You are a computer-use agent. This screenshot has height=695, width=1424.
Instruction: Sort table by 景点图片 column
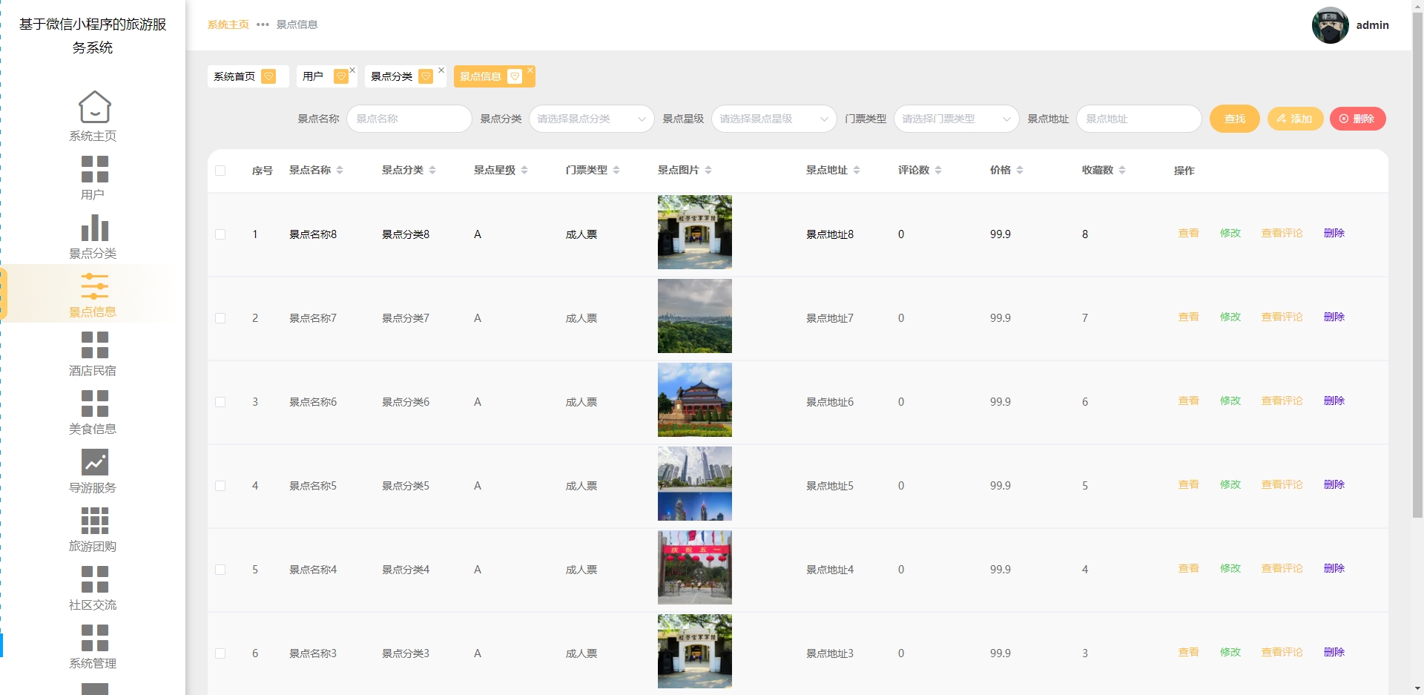(708, 170)
